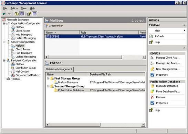Click the Manage Hub Transport Role icon
This screenshot has width=188, height=134.
coord(152,63)
